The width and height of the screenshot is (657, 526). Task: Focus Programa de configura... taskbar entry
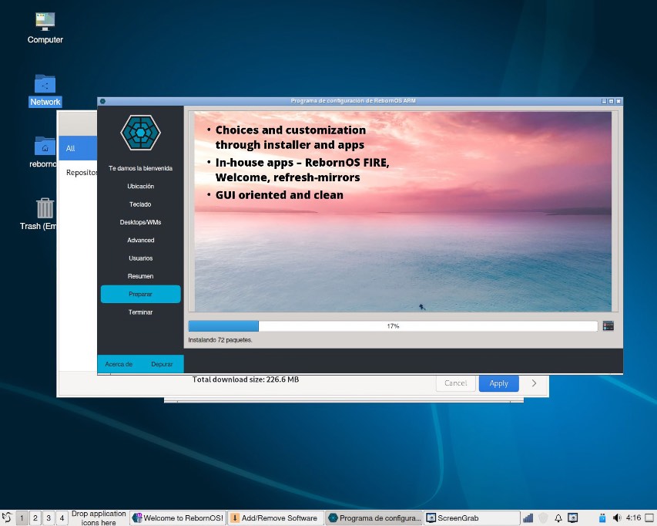coord(374,518)
